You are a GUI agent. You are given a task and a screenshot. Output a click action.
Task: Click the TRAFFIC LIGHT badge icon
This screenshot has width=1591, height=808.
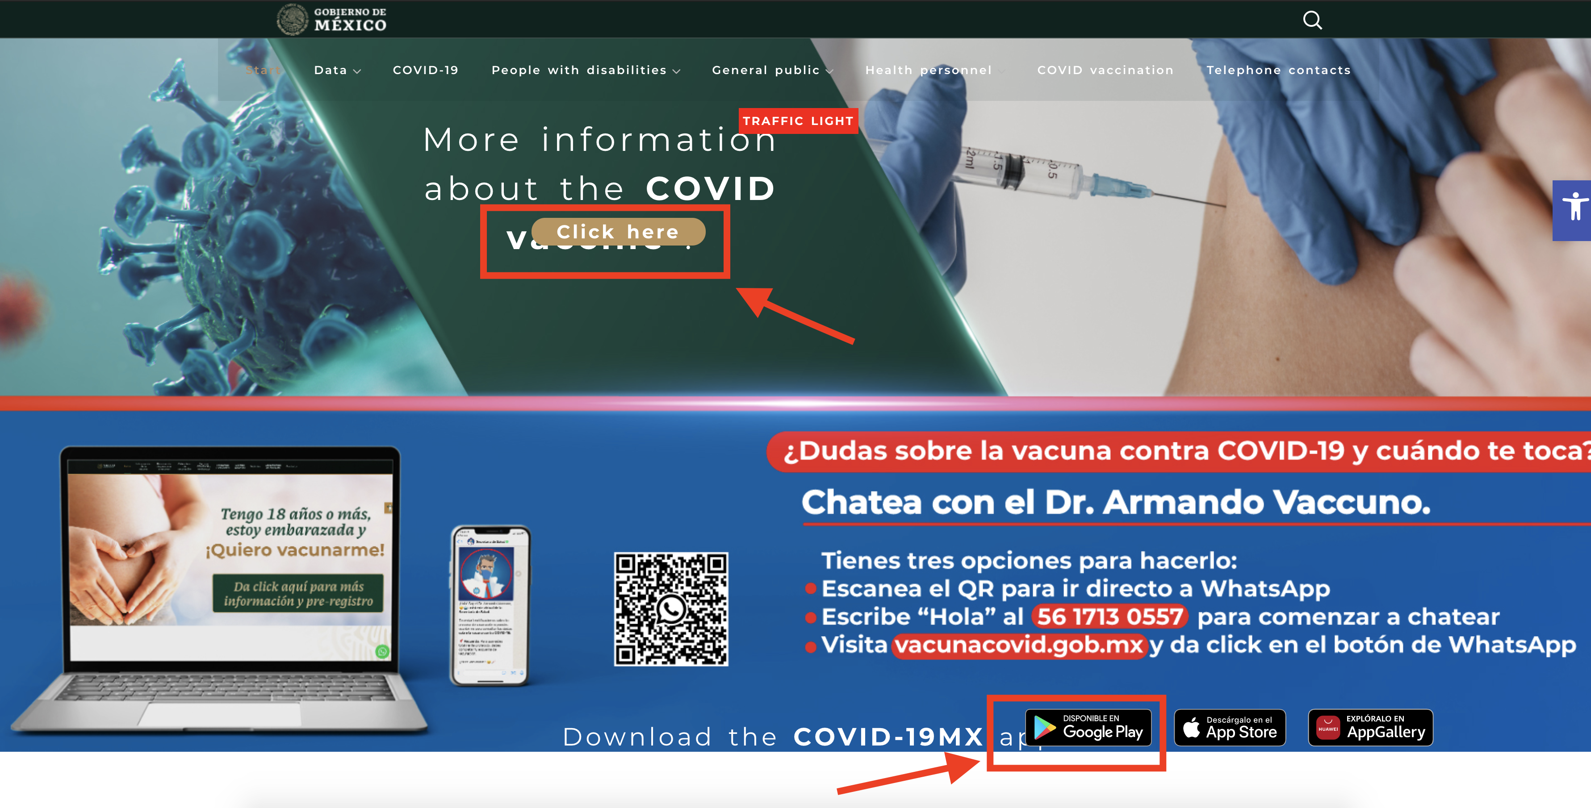tap(800, 121)
